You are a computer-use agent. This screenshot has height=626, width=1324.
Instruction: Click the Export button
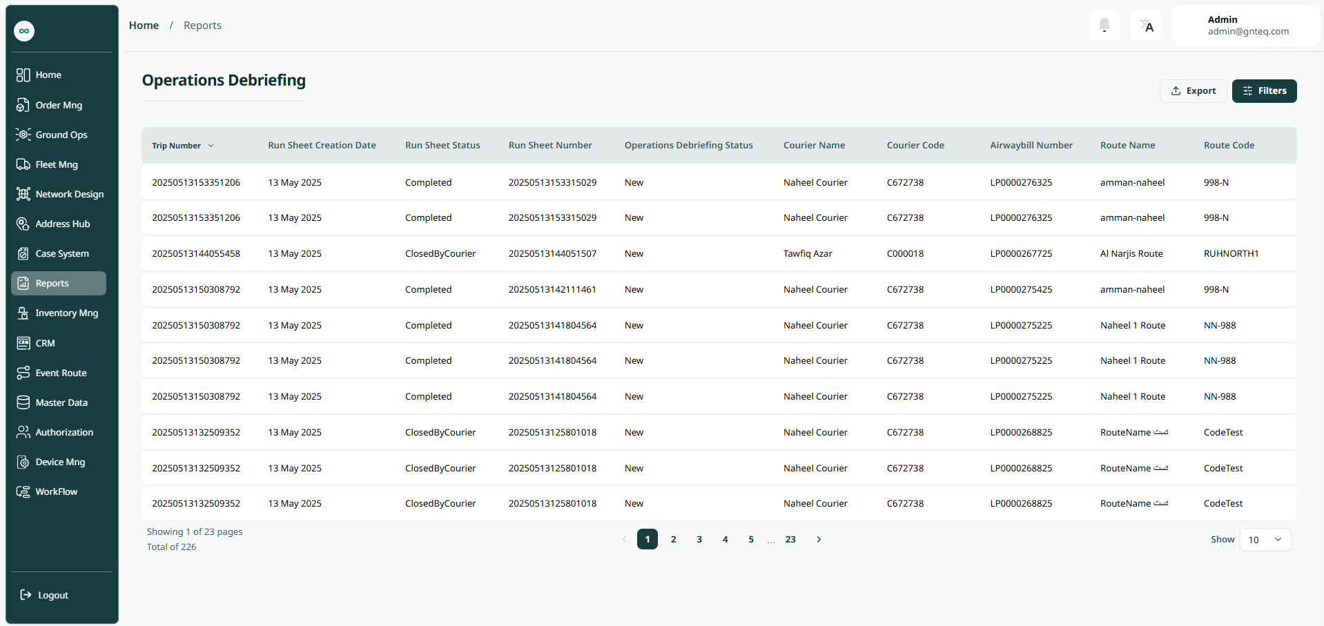coord(1193,91)
